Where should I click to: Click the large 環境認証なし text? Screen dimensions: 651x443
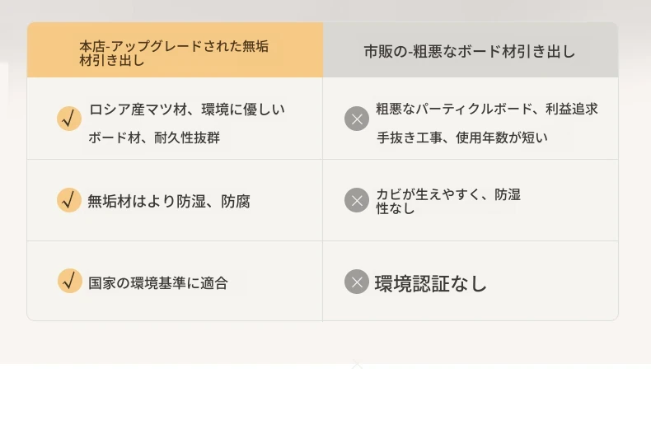point(430,284)
